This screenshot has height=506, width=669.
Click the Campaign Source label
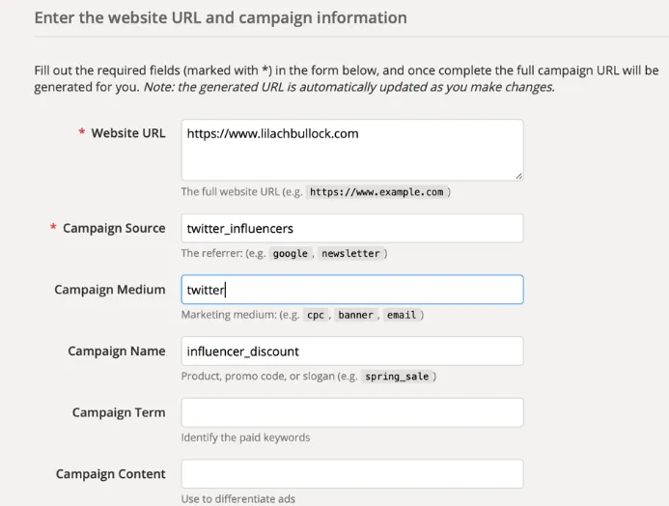[114, 228]
